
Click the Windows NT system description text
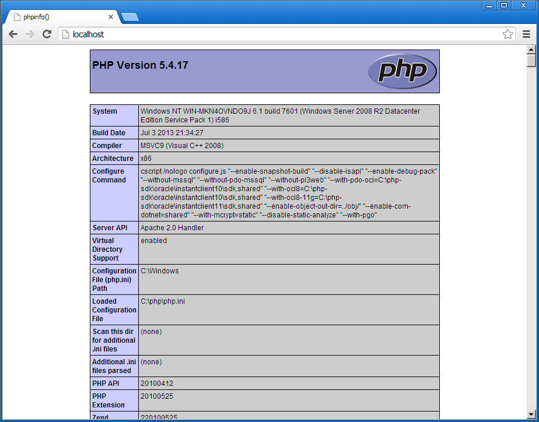click(x=280, y=116)
